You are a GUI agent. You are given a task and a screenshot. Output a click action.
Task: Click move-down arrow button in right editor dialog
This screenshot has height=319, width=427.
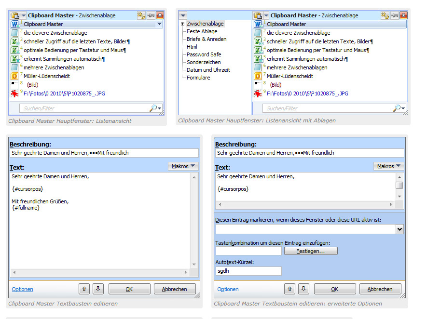coord(303,289)
